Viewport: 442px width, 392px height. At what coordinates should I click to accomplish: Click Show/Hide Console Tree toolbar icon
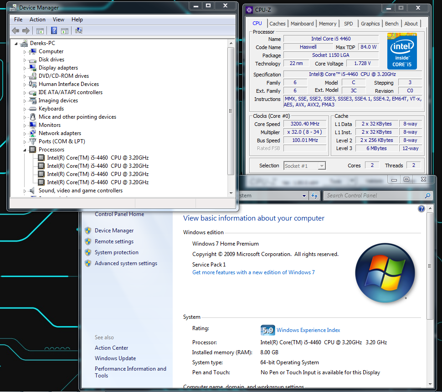(40, 30)
